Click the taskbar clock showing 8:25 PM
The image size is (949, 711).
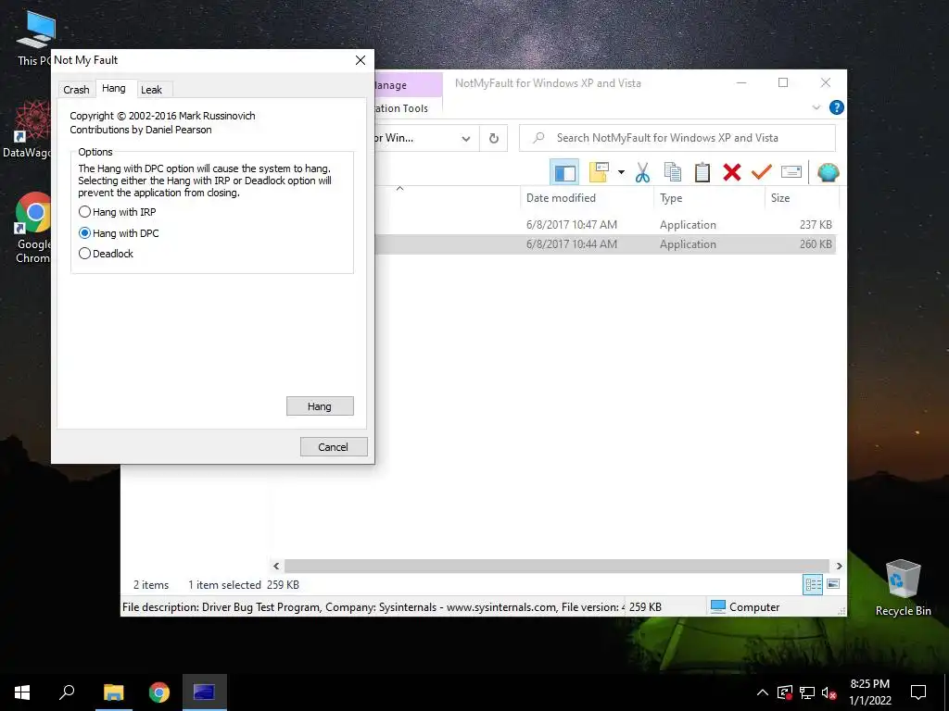pyautogui.click(x=869, y=692)
